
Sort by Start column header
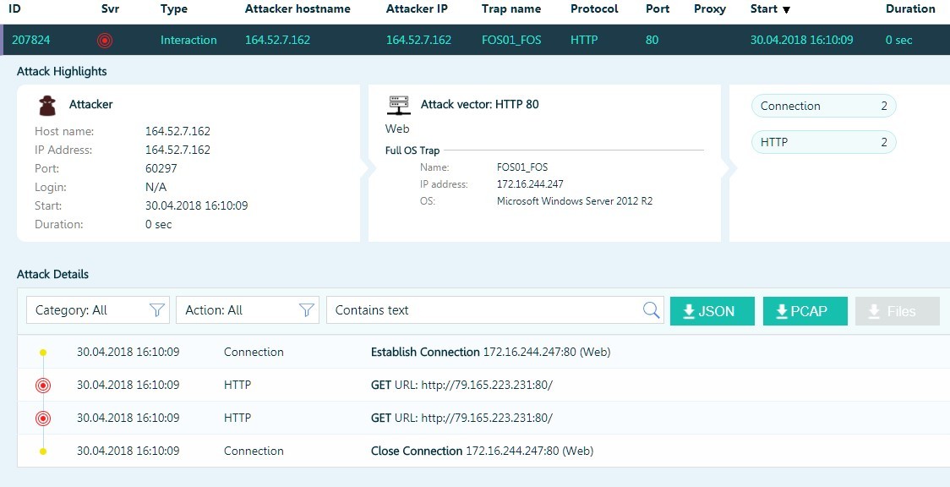(769, 9)
